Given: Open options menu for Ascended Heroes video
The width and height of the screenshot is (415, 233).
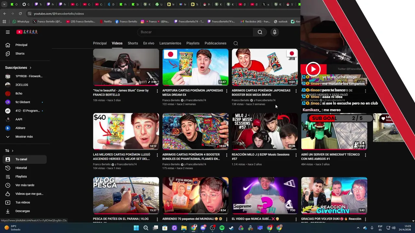Looking at the screenshot, I should pyautogui.click(x=157, y=155).
